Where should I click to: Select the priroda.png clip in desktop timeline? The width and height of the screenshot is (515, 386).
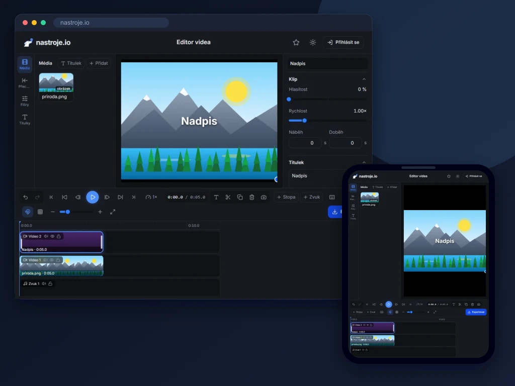61,266
